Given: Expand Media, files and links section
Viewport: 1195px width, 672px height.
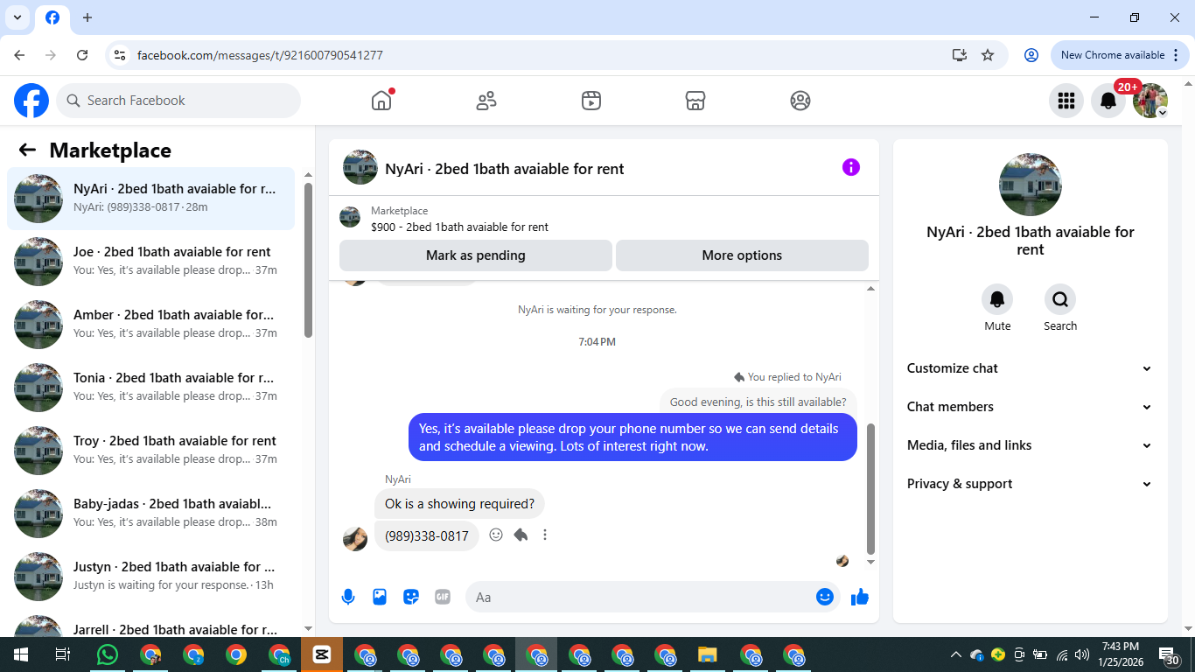Looking at the screenshot, I should pos(1030,445).
